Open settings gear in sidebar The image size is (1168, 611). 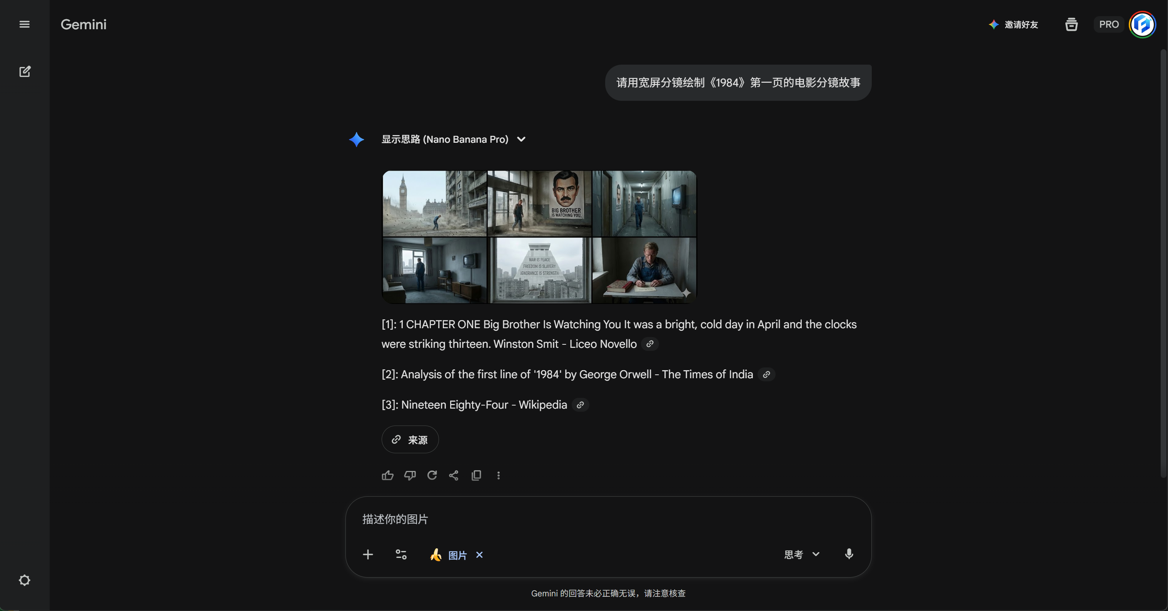25,580
